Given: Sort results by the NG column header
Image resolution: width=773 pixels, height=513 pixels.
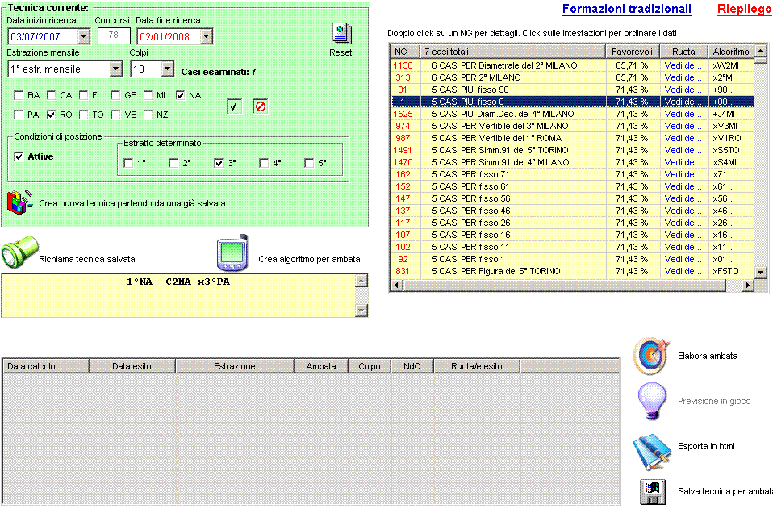Looking at the screenshot, I should (x=405, y=52).
